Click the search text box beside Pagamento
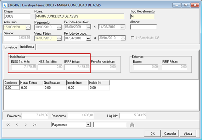Image resolution: width=202 pixels, height=140 pixels. (110, 125)
